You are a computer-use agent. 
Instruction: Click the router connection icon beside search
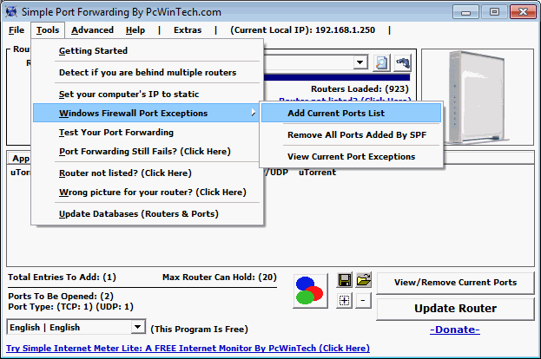402,62
